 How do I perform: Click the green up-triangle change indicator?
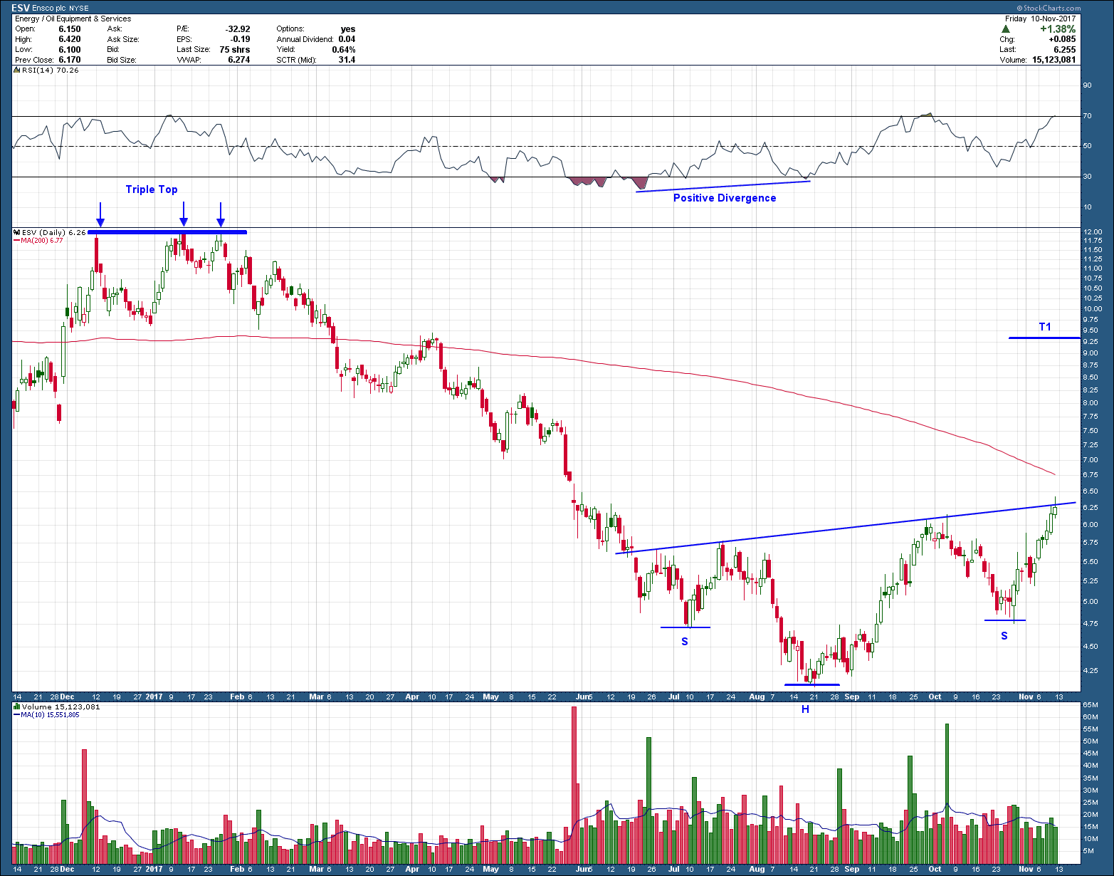point(1004,29)
